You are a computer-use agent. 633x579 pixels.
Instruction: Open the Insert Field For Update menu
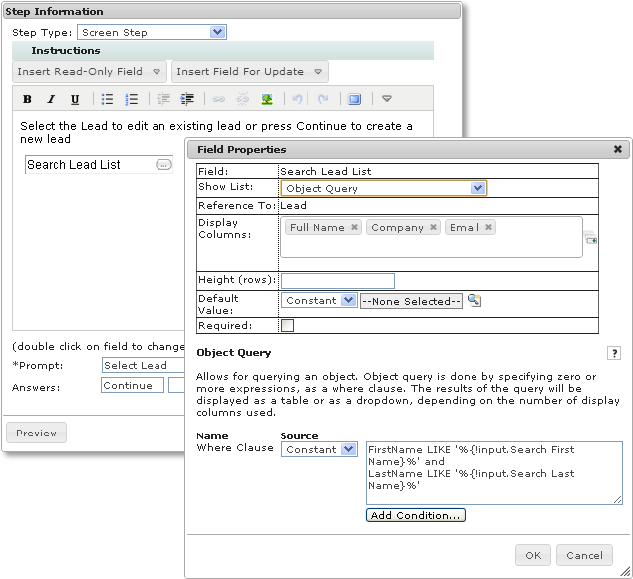pyautogui.click(x=250, y=72)
